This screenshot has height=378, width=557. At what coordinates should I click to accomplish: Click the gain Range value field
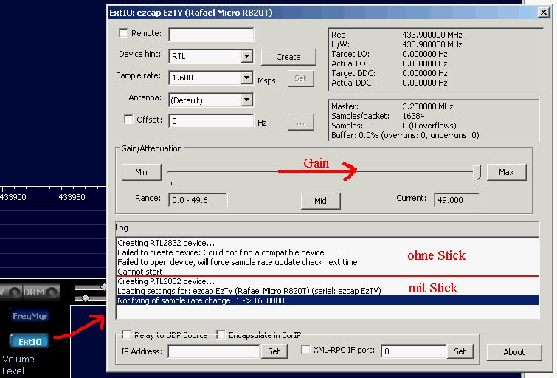198,200
